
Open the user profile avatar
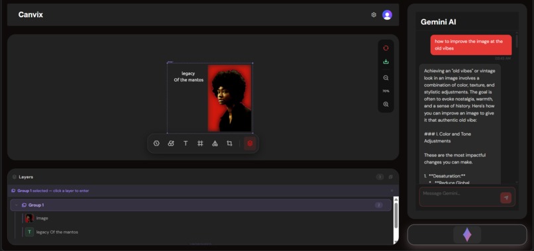click(387, 15)
